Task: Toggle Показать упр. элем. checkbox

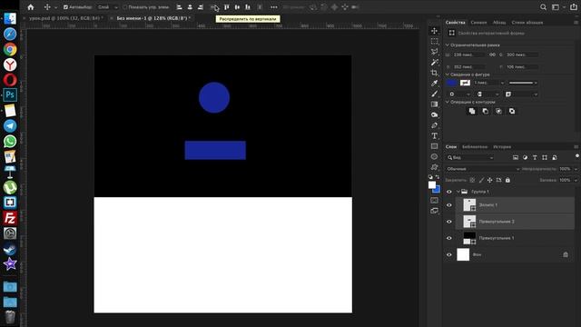Action: (125, 7)
